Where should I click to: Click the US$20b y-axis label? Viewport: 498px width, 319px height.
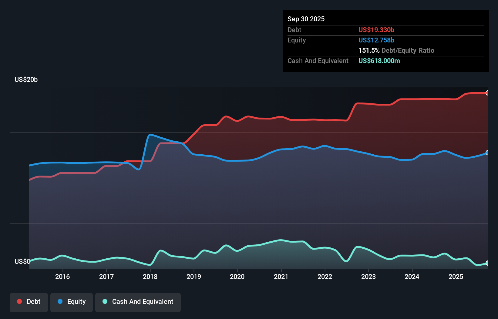tap(26, 79)
